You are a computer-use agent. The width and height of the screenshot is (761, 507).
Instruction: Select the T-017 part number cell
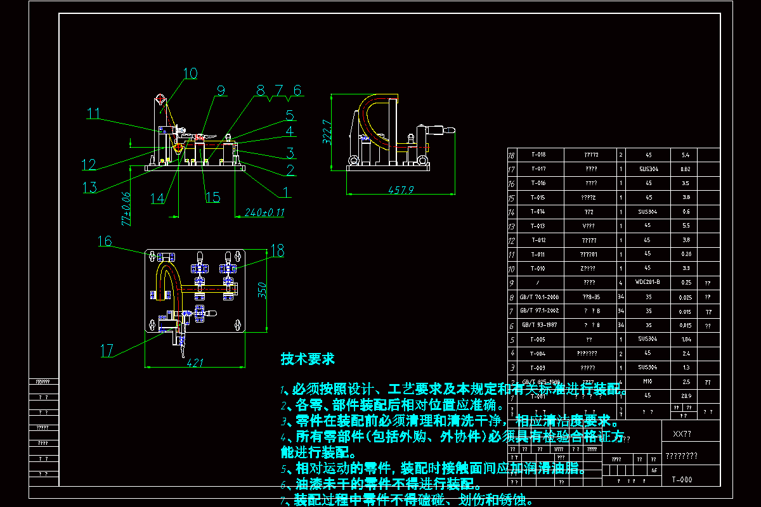(537, 169)
